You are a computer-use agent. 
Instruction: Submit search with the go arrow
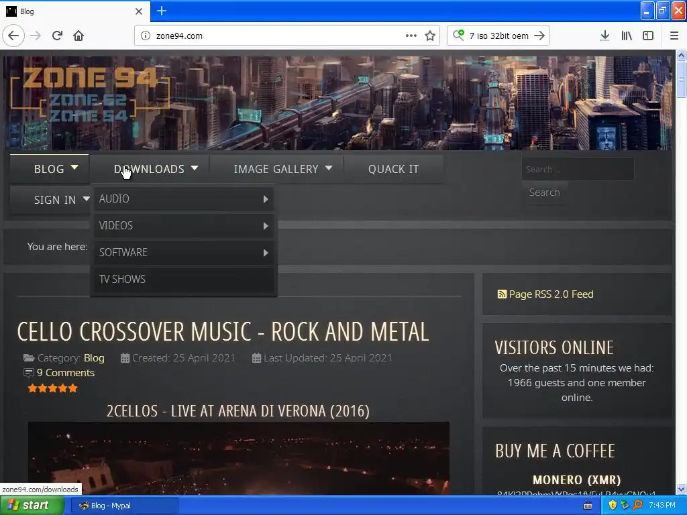pos(540,36)
